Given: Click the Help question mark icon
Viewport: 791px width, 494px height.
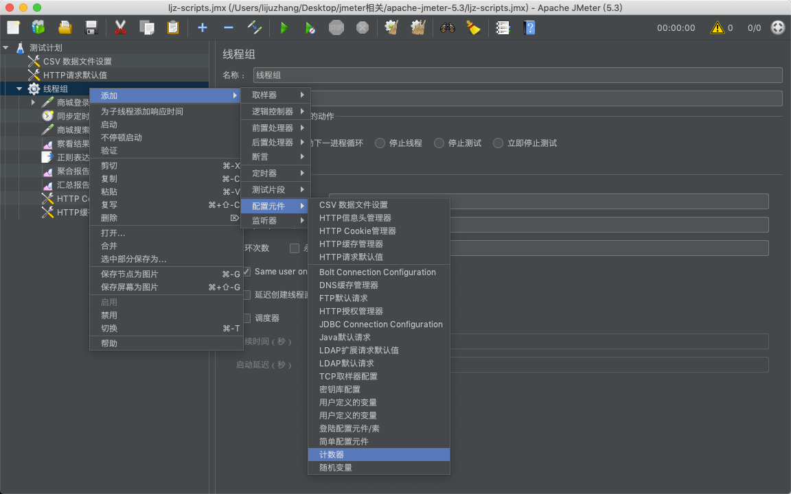Looking at the screenshot, I should [529, 27].
